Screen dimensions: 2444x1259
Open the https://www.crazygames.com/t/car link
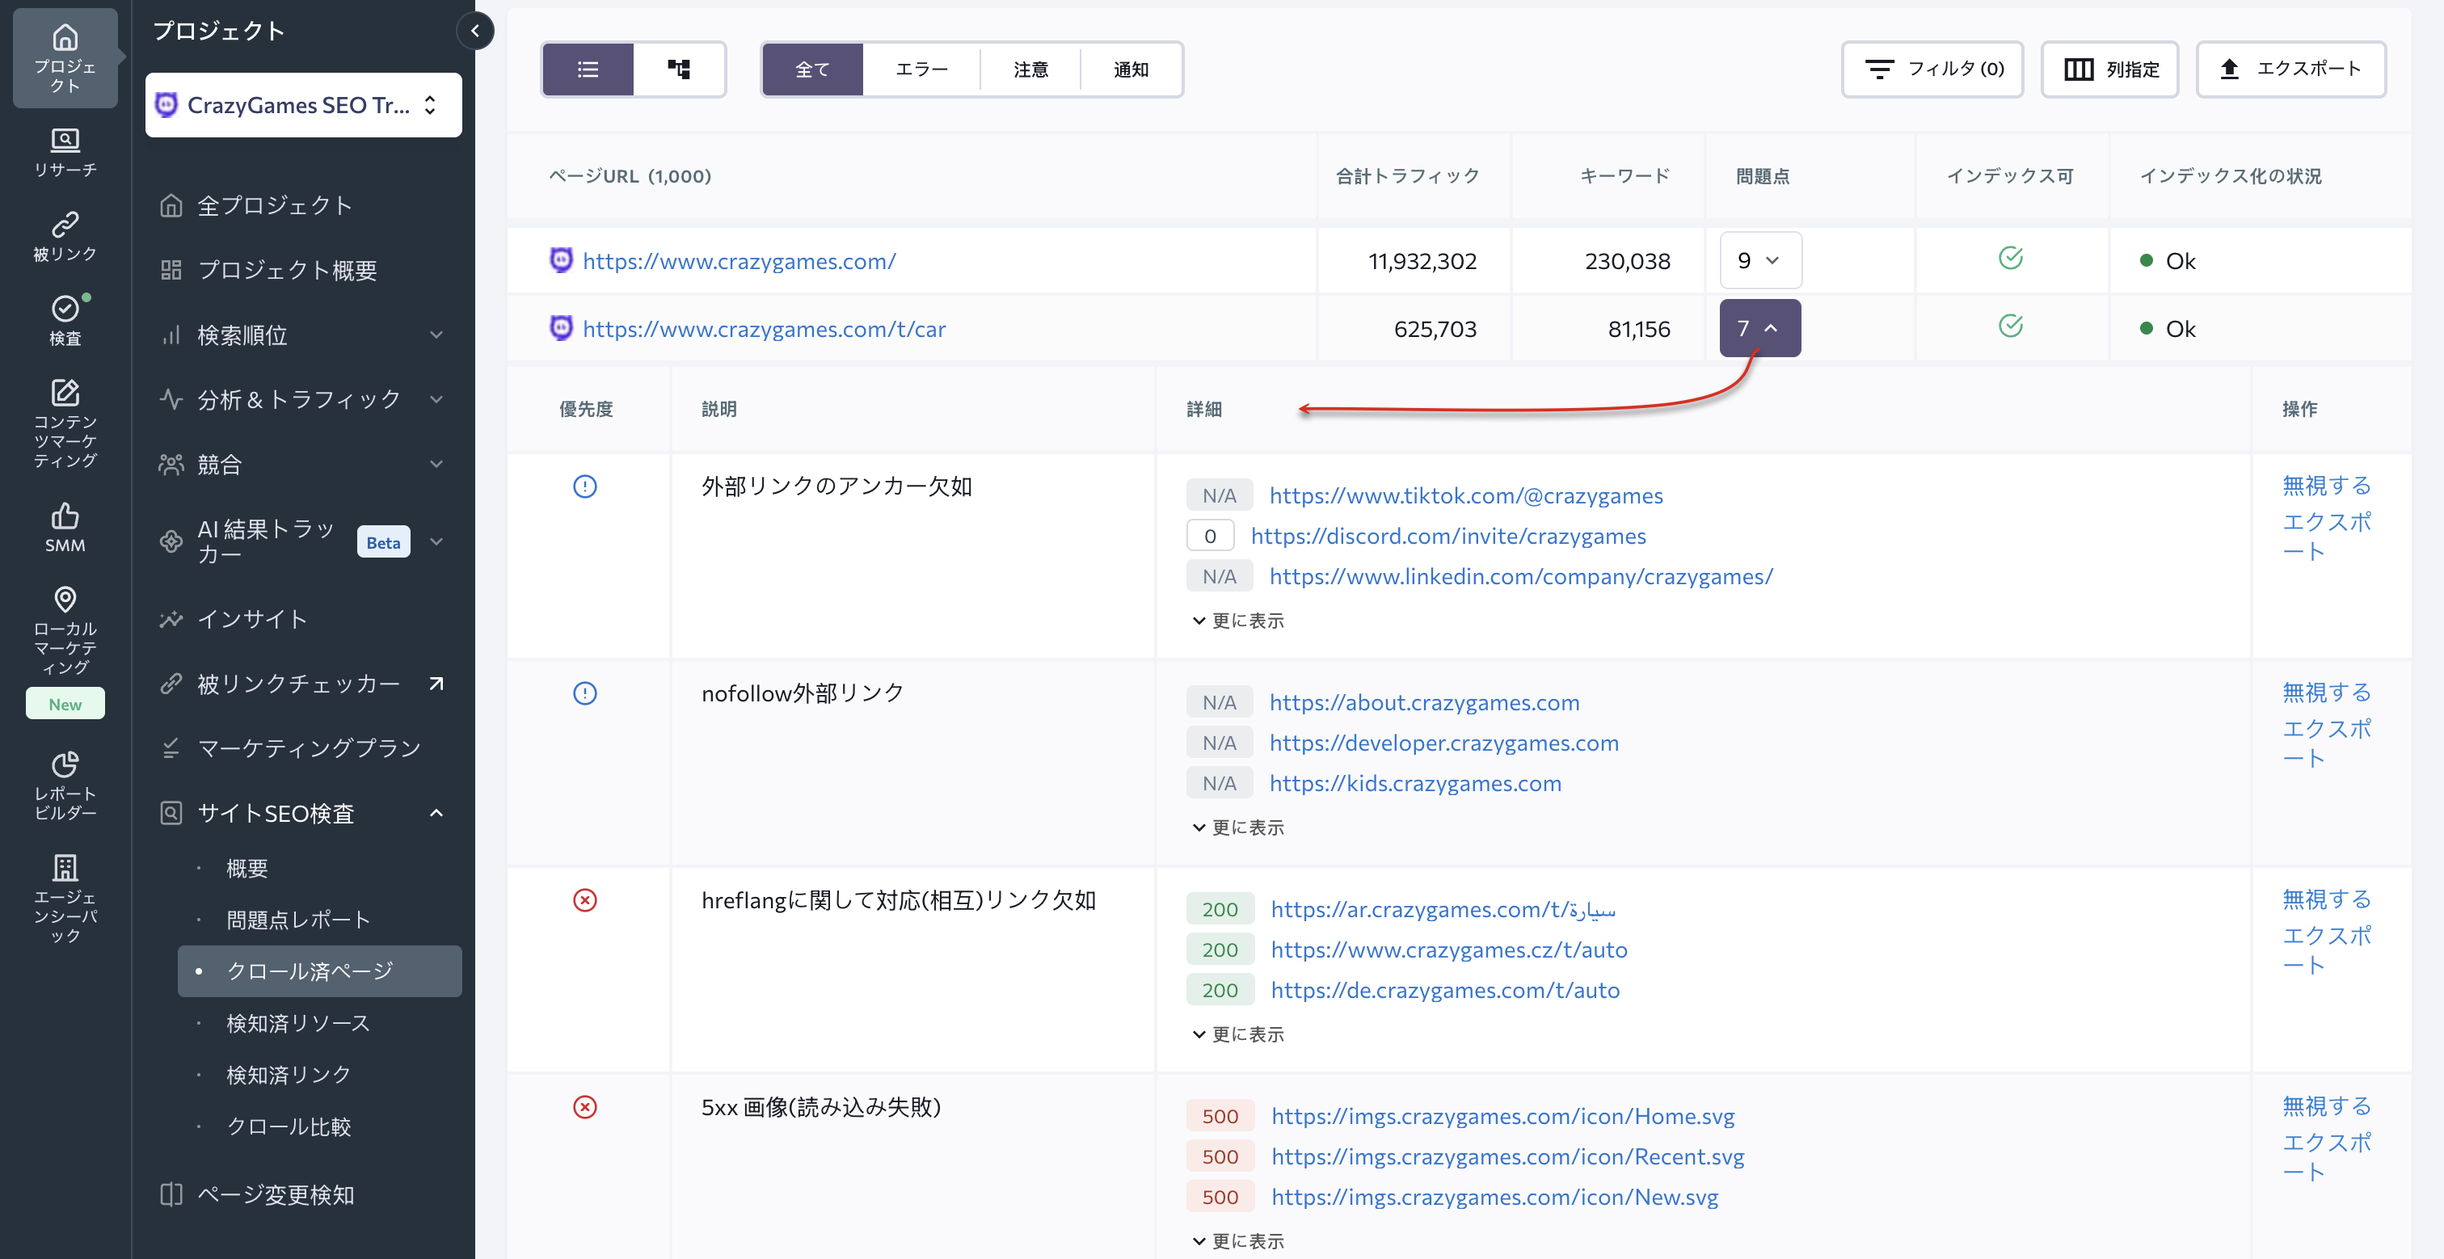click(x=764, y=329)
